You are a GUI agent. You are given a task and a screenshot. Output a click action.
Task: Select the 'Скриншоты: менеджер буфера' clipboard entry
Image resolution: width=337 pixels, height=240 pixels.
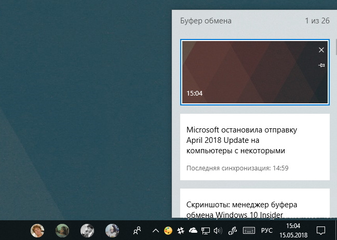pyautogui.click(x=254, y=203)
